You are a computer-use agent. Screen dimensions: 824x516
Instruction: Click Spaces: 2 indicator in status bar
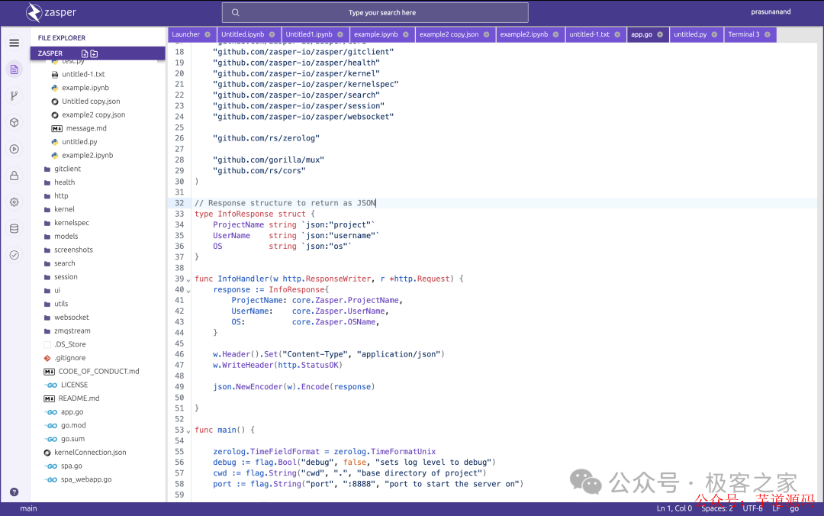[x=716, y=508]
